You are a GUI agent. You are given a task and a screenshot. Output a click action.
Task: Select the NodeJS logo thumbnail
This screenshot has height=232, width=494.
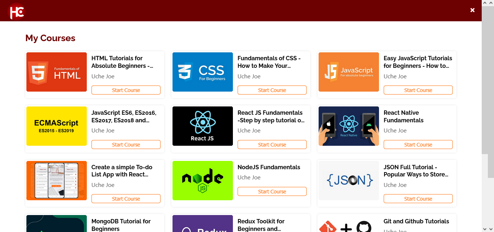coord(203,180)
